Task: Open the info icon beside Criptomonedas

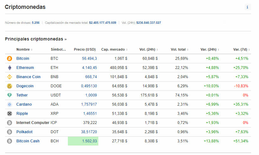Action: point(247,7)
